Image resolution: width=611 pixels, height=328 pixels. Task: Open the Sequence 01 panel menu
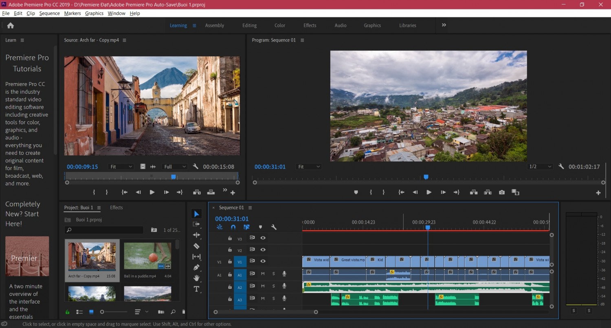tap(250, 208)
